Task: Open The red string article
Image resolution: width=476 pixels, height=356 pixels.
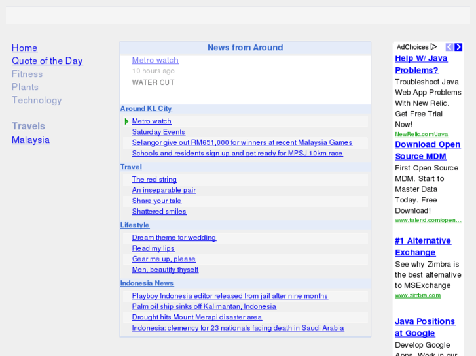Action: click(155, 180)
